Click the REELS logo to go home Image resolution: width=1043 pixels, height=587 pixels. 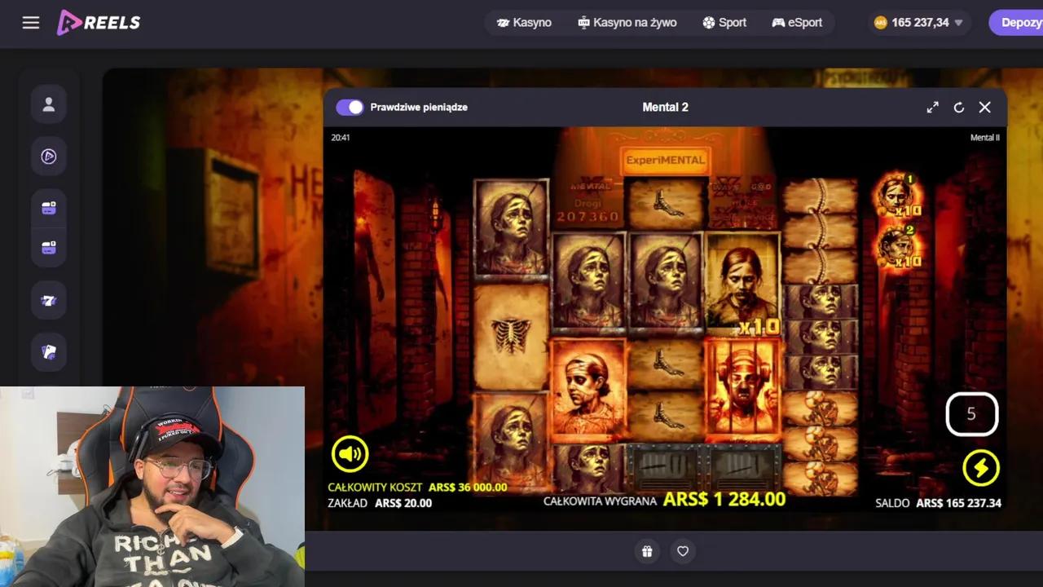pos(98,23)
